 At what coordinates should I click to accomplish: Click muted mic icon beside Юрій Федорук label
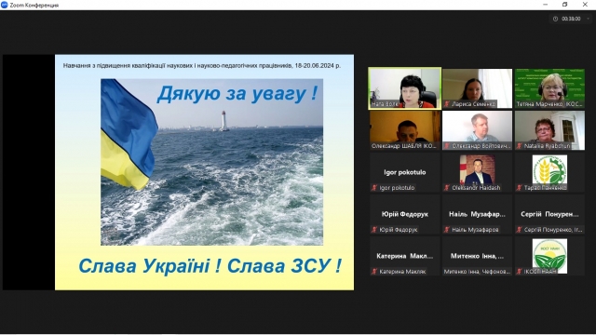[374, 230]
